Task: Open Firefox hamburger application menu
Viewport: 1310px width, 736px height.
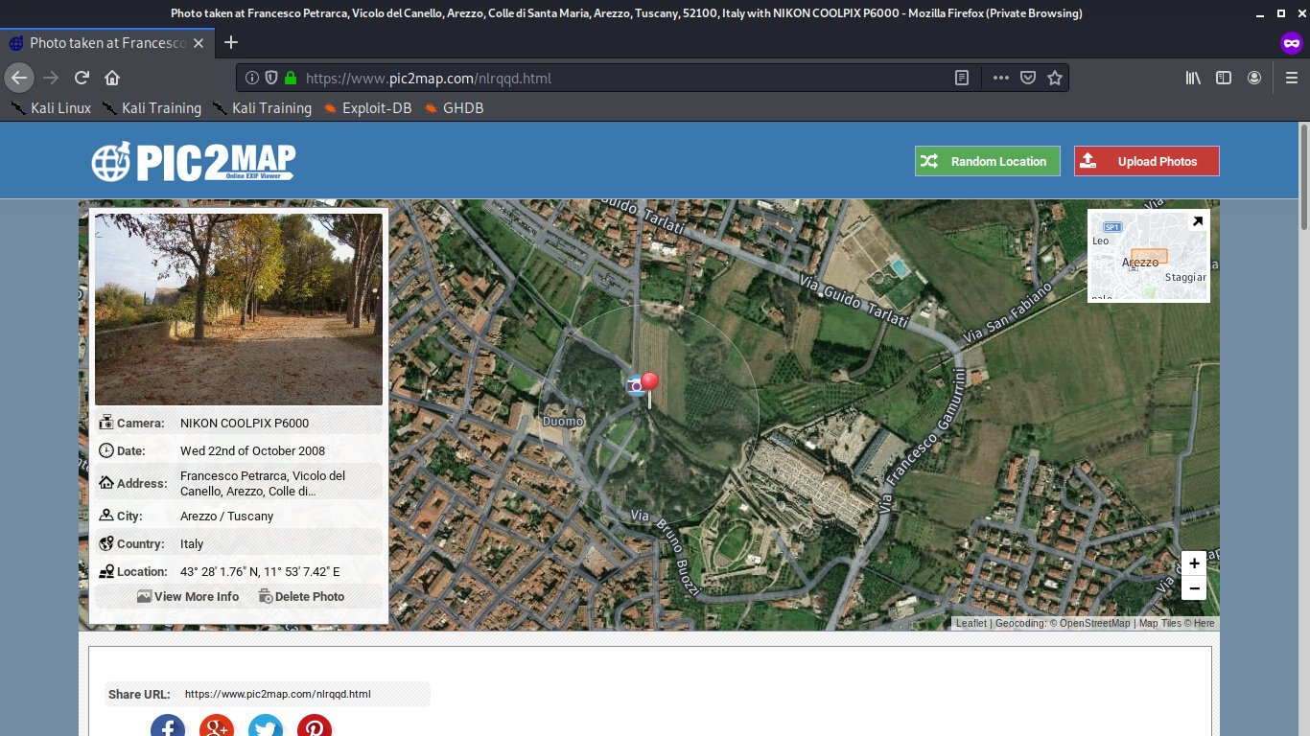Action: point(1292,79)
